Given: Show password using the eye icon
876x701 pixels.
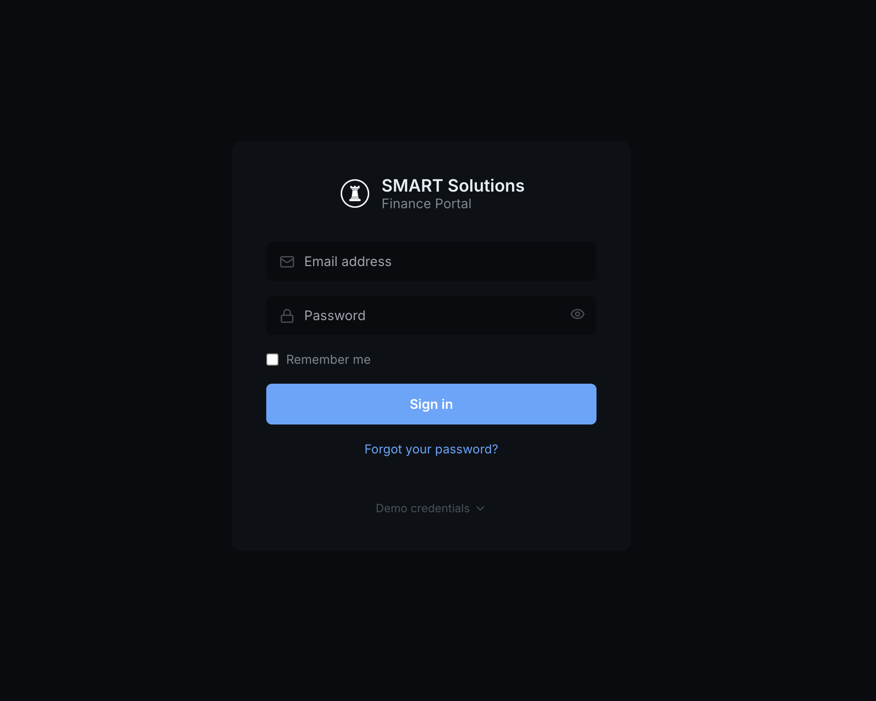Looking at the screenshot, I should 577,314.
